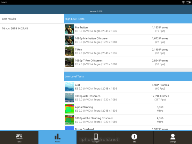Select the 16 ส.ค. 2015 14:24:45 result
The height and width of the screenshot is (144, 192).
point(32,28)
